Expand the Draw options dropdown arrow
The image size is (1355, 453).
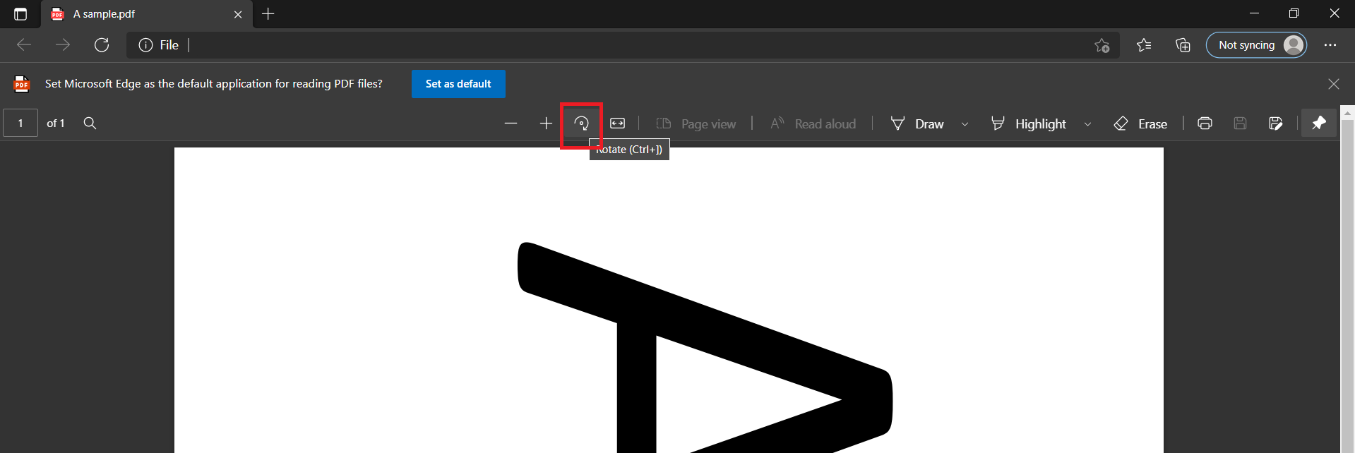(x=965, y=124)
